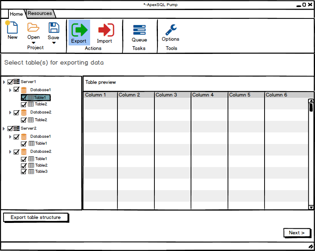Click the vertical scrollbar thumb

[x=311, y=107]
